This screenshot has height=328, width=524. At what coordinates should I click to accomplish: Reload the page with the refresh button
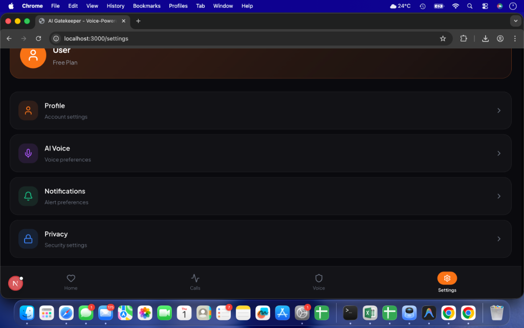point(38,38)
